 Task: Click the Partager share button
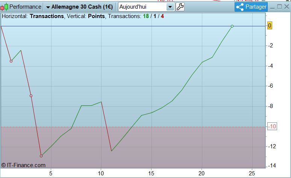point(251,7)
